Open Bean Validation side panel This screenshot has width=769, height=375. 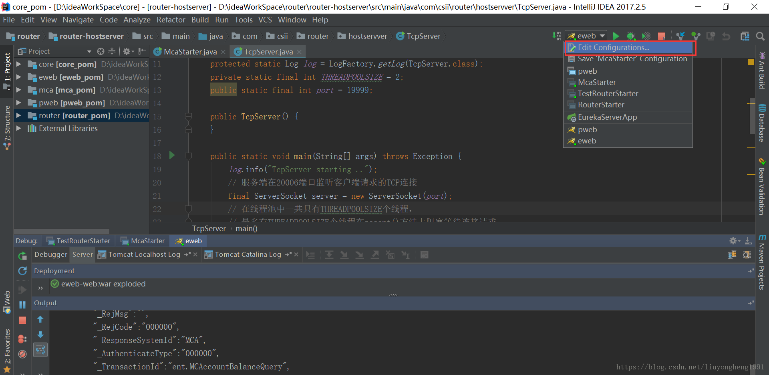tap(762, 187)
